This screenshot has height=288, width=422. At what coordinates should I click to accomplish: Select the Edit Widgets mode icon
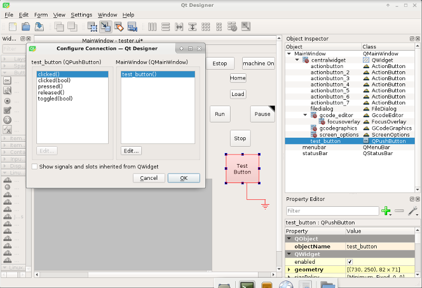coord(93,26)
